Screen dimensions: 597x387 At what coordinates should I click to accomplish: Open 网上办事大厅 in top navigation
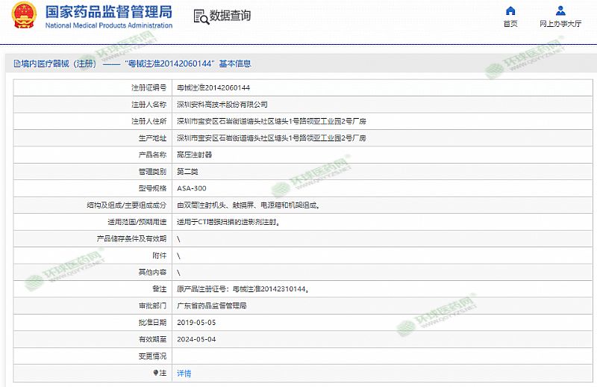coord(560,24)
